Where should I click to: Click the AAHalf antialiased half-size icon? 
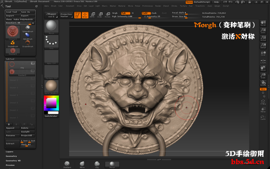(263, 46)
